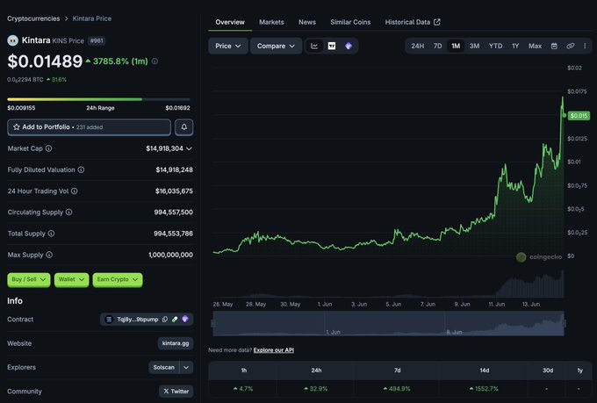The width and height of the screenshot is (597, 403).
Task: Select the 1Y time range
Action: pyautogui.click(x=515, y=46)
